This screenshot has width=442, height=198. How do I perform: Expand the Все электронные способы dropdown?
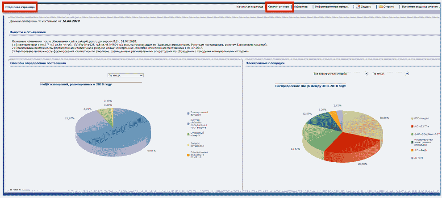[340, 73]
